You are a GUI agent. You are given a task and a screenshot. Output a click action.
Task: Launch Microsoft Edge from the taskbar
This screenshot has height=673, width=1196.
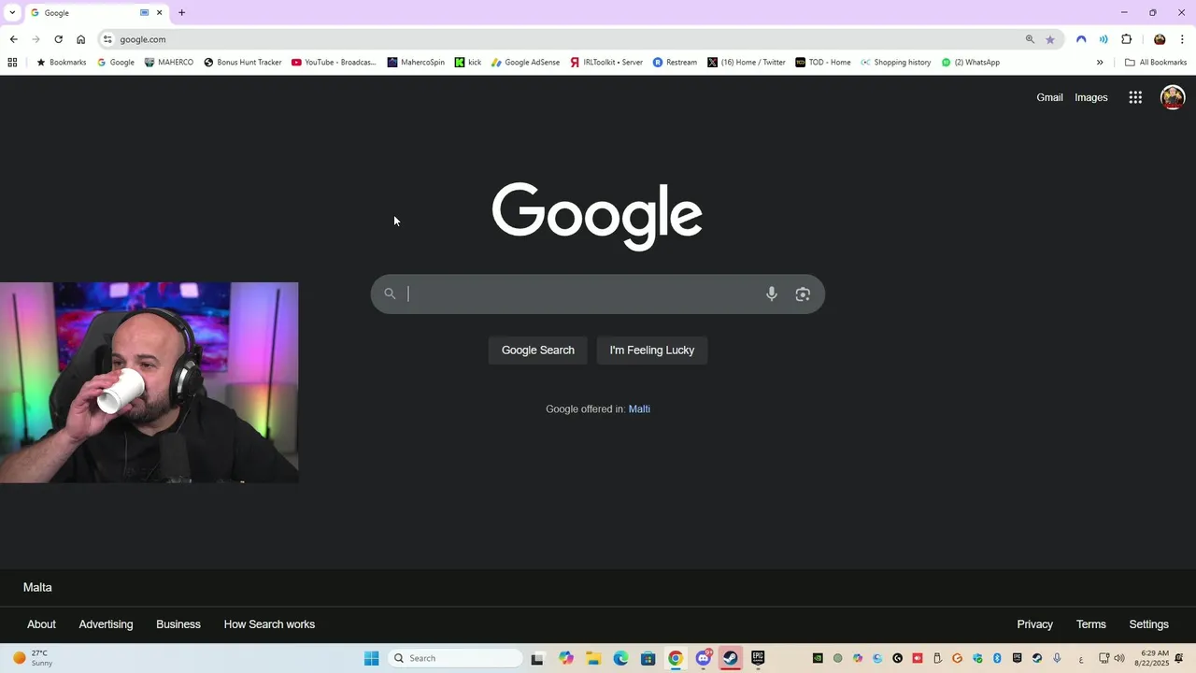coord(620,658)
